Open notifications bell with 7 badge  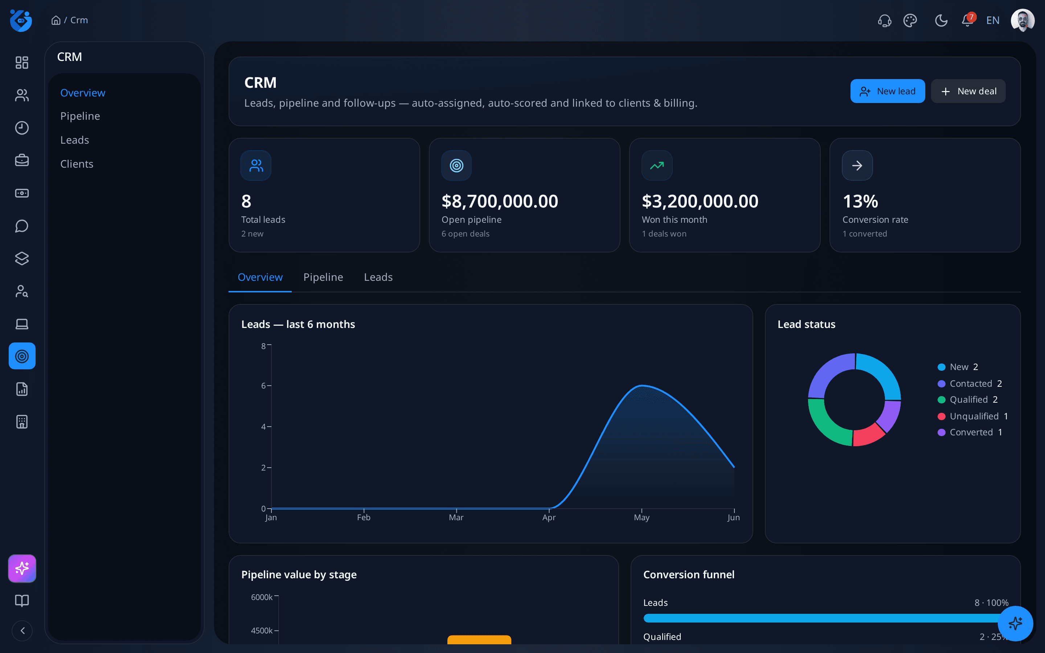pos(968,20)
